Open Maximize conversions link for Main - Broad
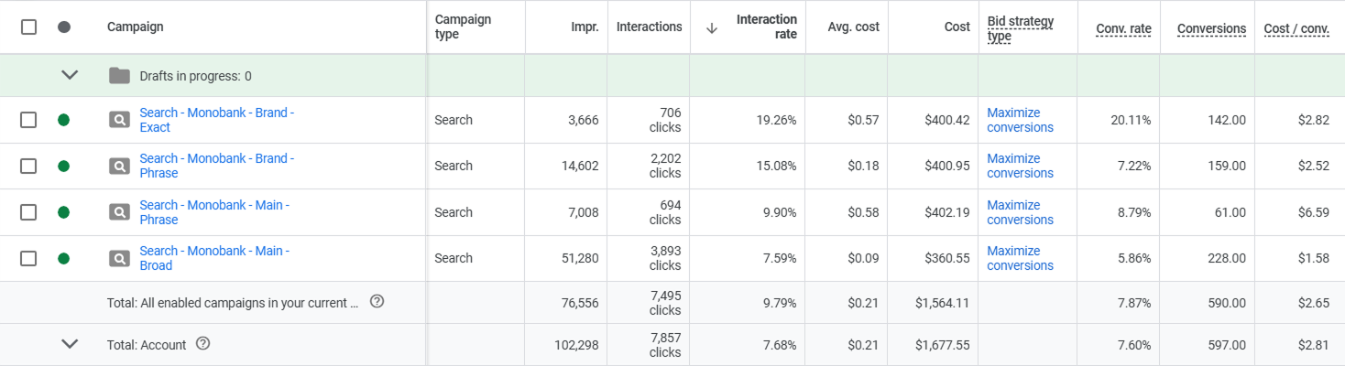The height and width of the screenshot is (366, 1345). [1020, 258]
